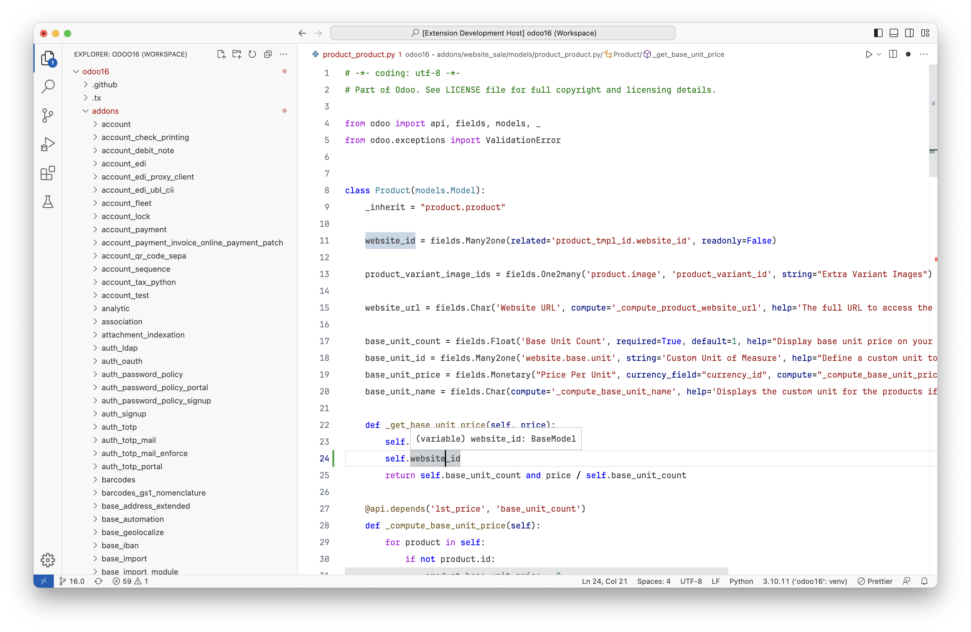Open the Run and Debug view
Image resolution: width=971 pixels, height=632 pixels.
(48, 144)
